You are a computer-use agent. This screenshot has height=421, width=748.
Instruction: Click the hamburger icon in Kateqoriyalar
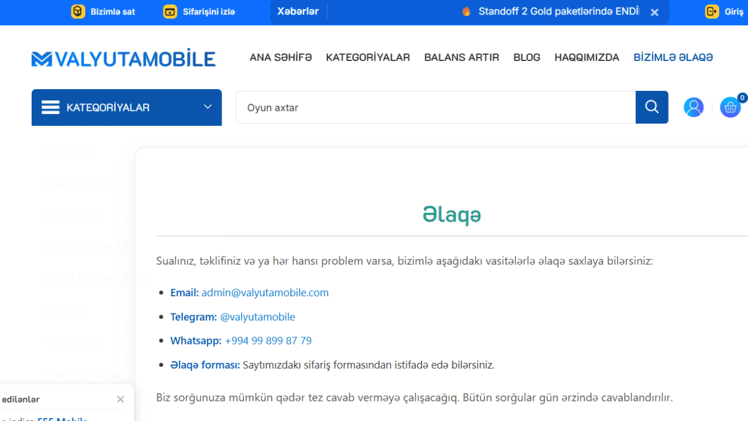pyautogui.click(x=51, y=108)
